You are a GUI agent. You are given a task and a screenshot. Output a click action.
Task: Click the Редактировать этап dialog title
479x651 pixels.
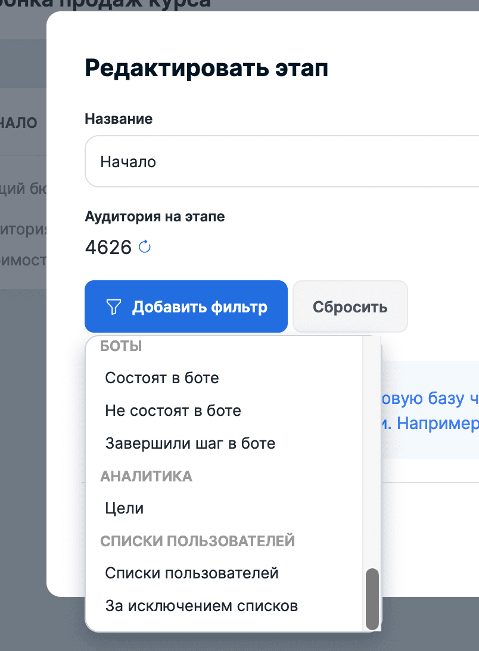(206, 68)
